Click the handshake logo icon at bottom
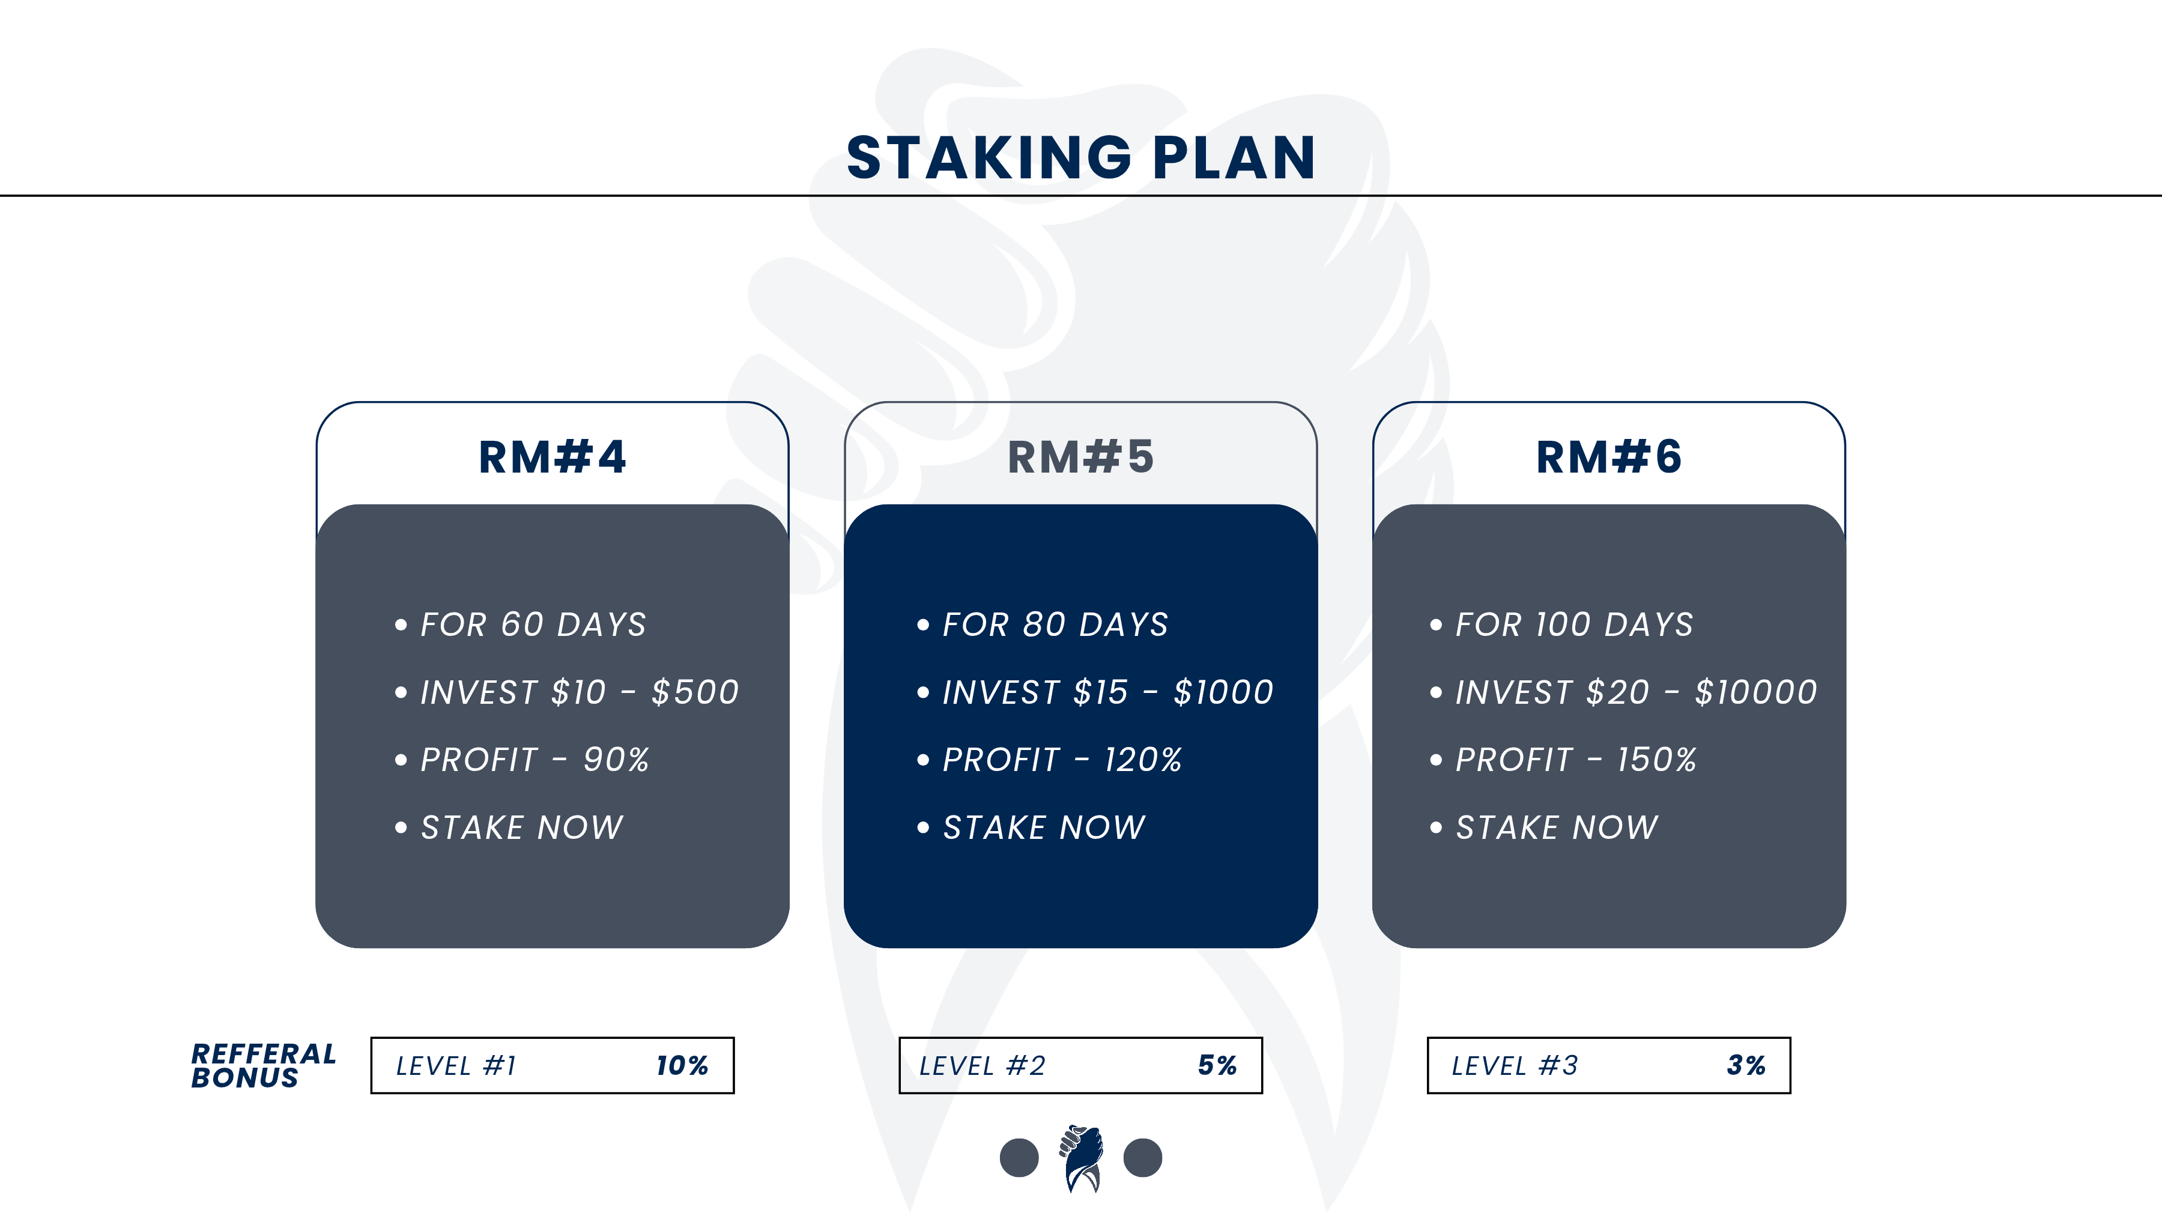Image resolution: width=2162 pixels, height=1216 pixels. tap(1081, 1158)
